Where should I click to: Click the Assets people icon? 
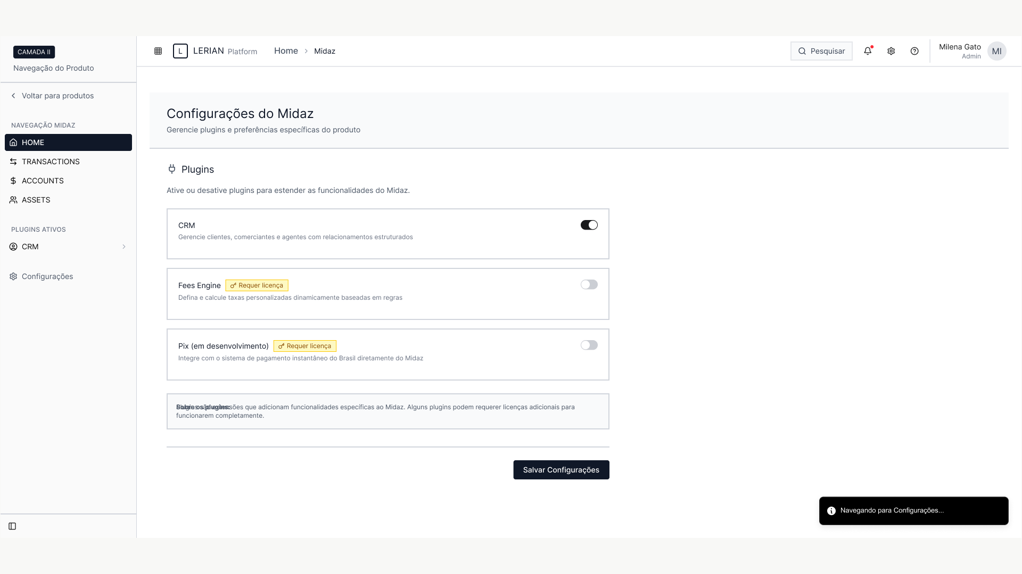pos(13,200)
